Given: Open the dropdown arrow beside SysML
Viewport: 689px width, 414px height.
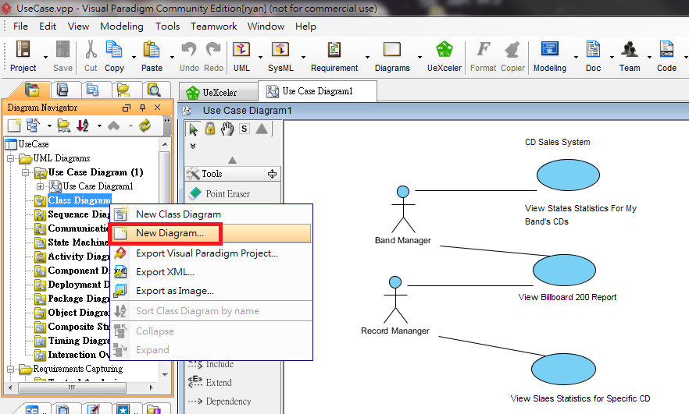Looking at the screenshot, I should tap(303, 57).
